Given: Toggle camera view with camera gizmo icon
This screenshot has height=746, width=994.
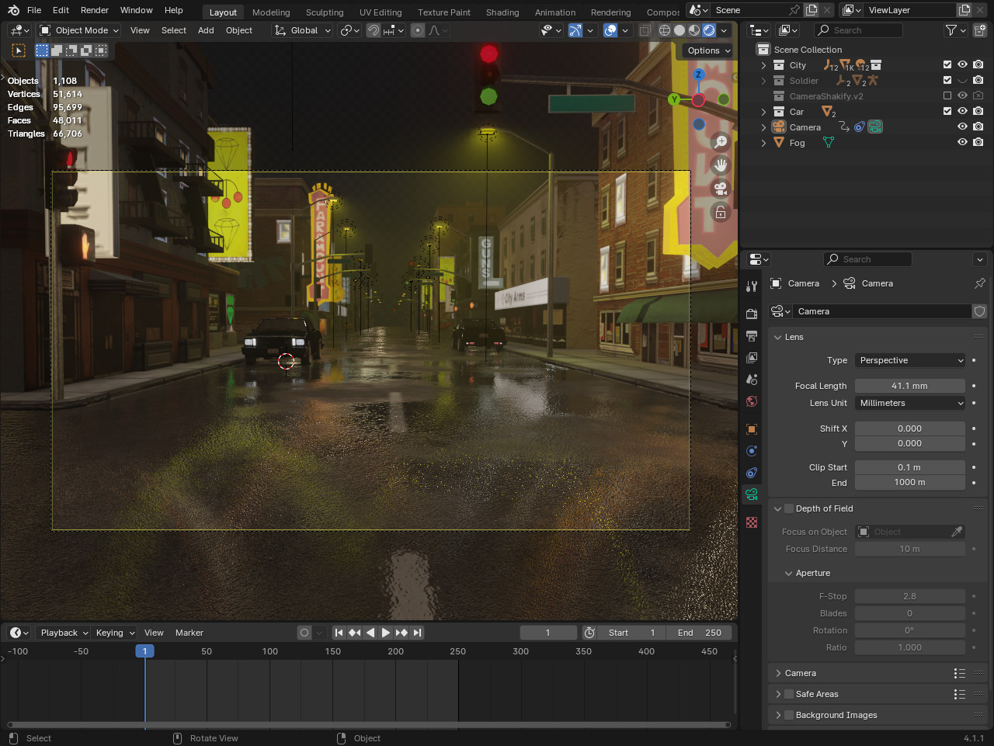Looking at the screenshot, I should 721,189.
